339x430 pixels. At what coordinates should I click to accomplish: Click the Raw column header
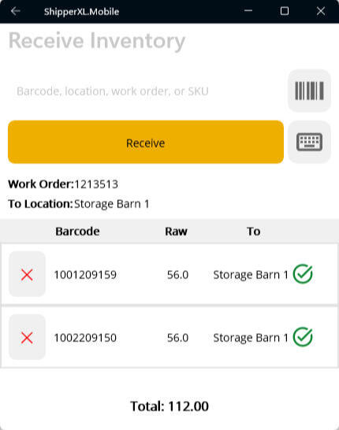(176, 232)
